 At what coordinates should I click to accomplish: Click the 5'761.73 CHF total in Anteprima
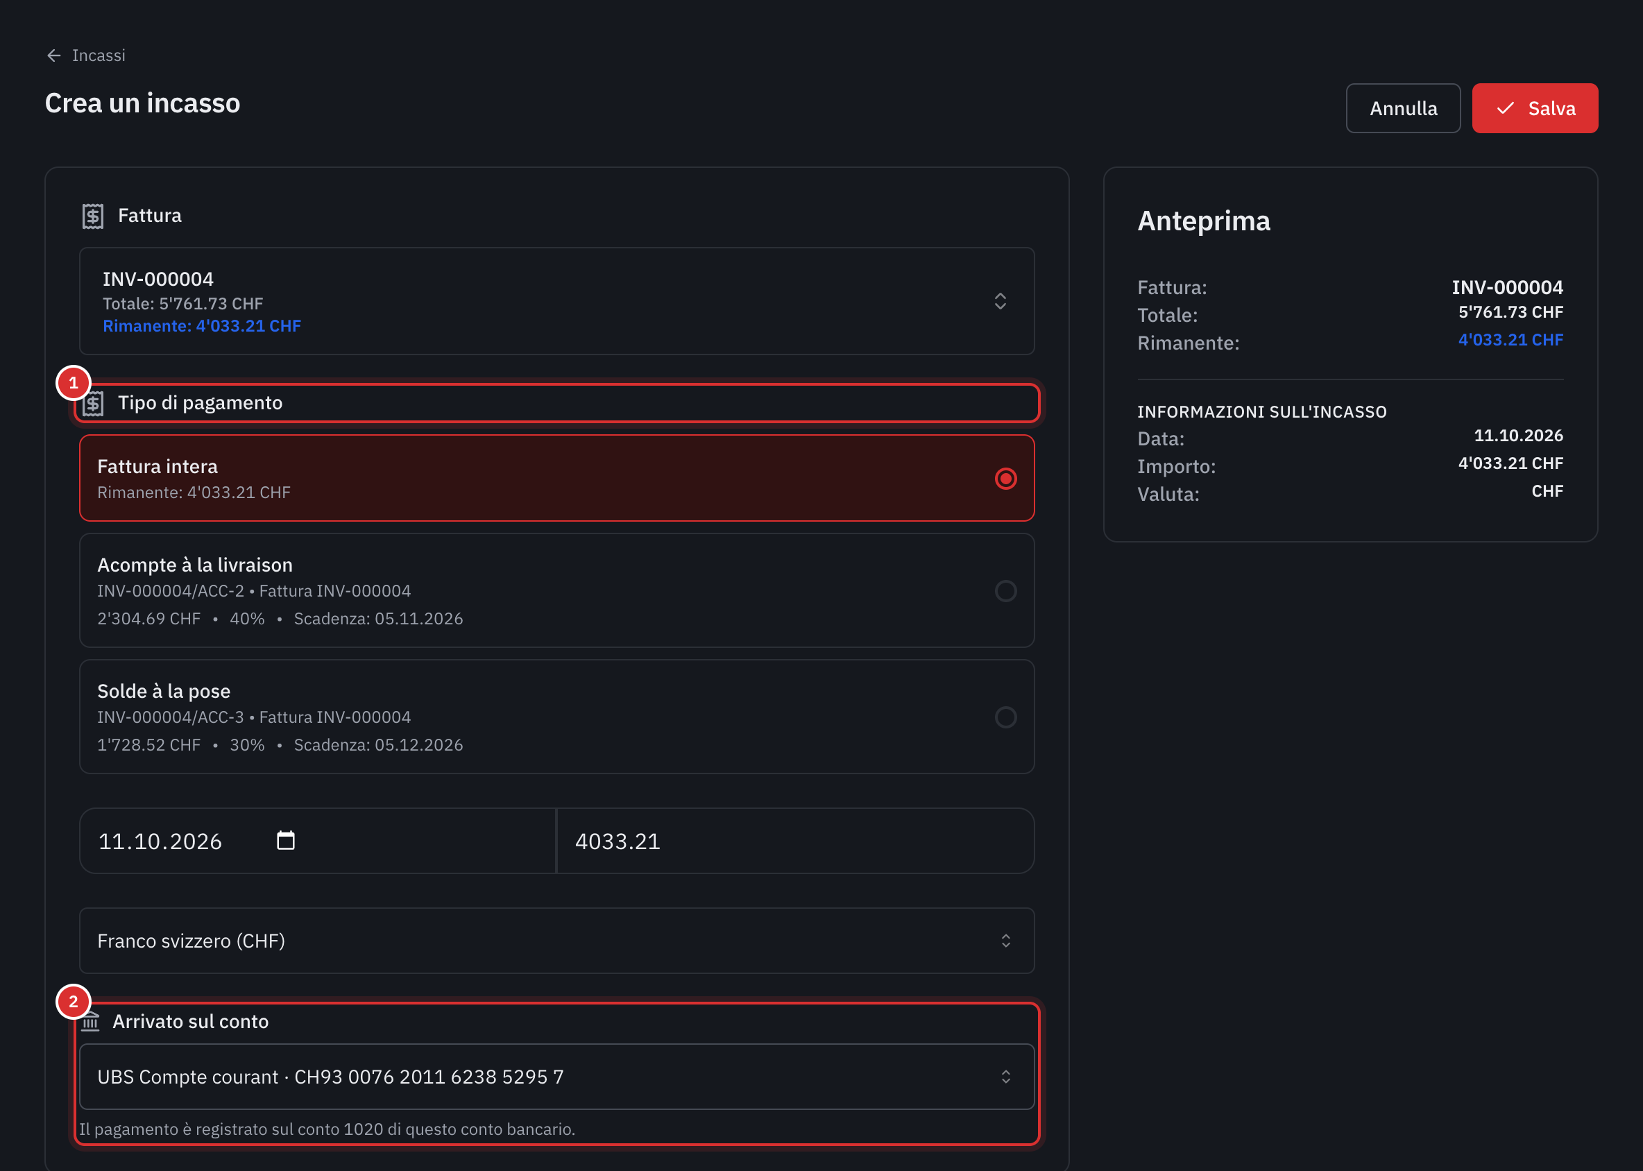point(1510,312)
